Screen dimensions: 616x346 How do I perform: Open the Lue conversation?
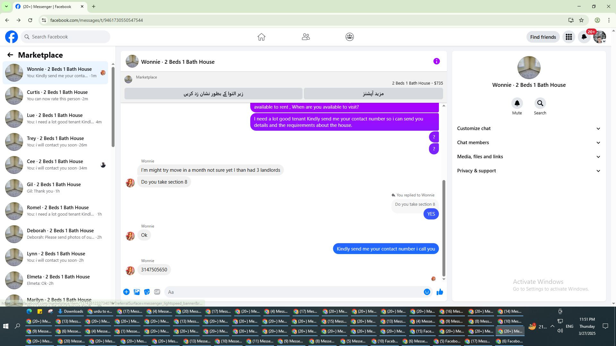pyautogui.click(x=55, y=119)
